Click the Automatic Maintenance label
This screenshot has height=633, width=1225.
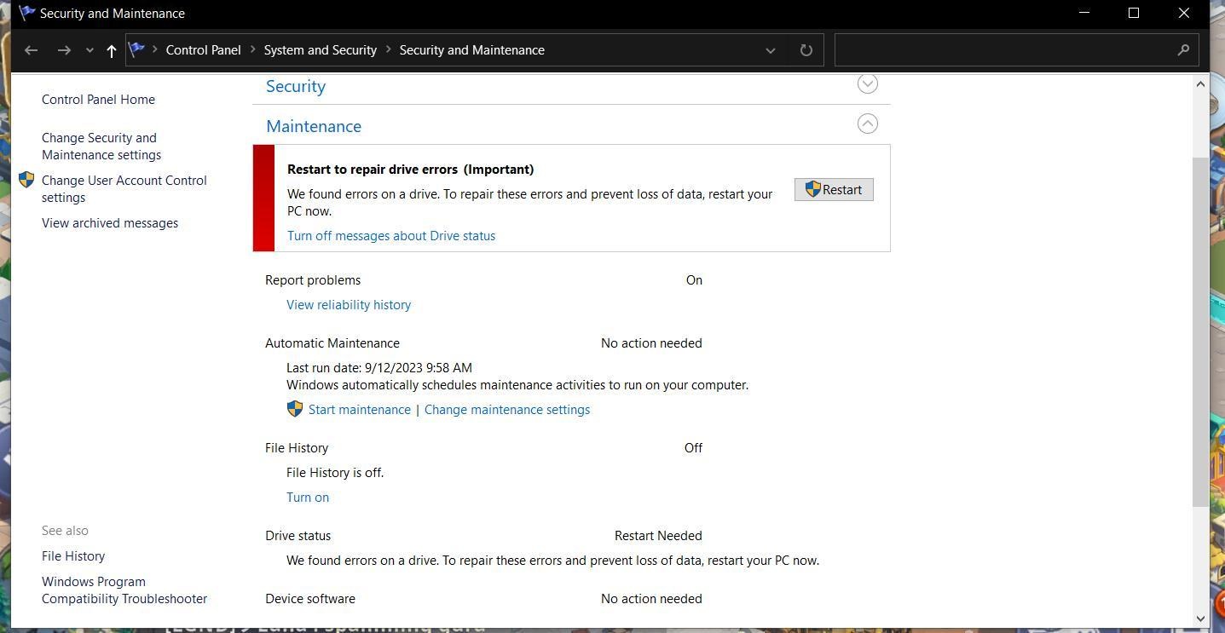[x=332, y=343]
